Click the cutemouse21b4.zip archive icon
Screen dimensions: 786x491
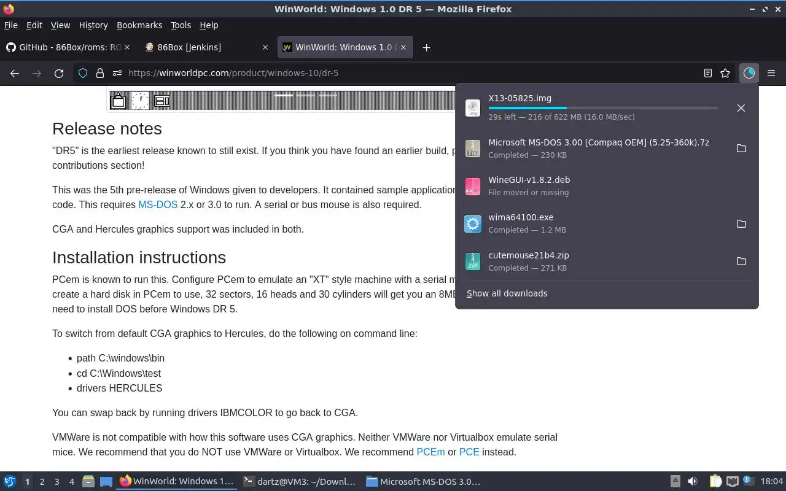pos(473,261)
